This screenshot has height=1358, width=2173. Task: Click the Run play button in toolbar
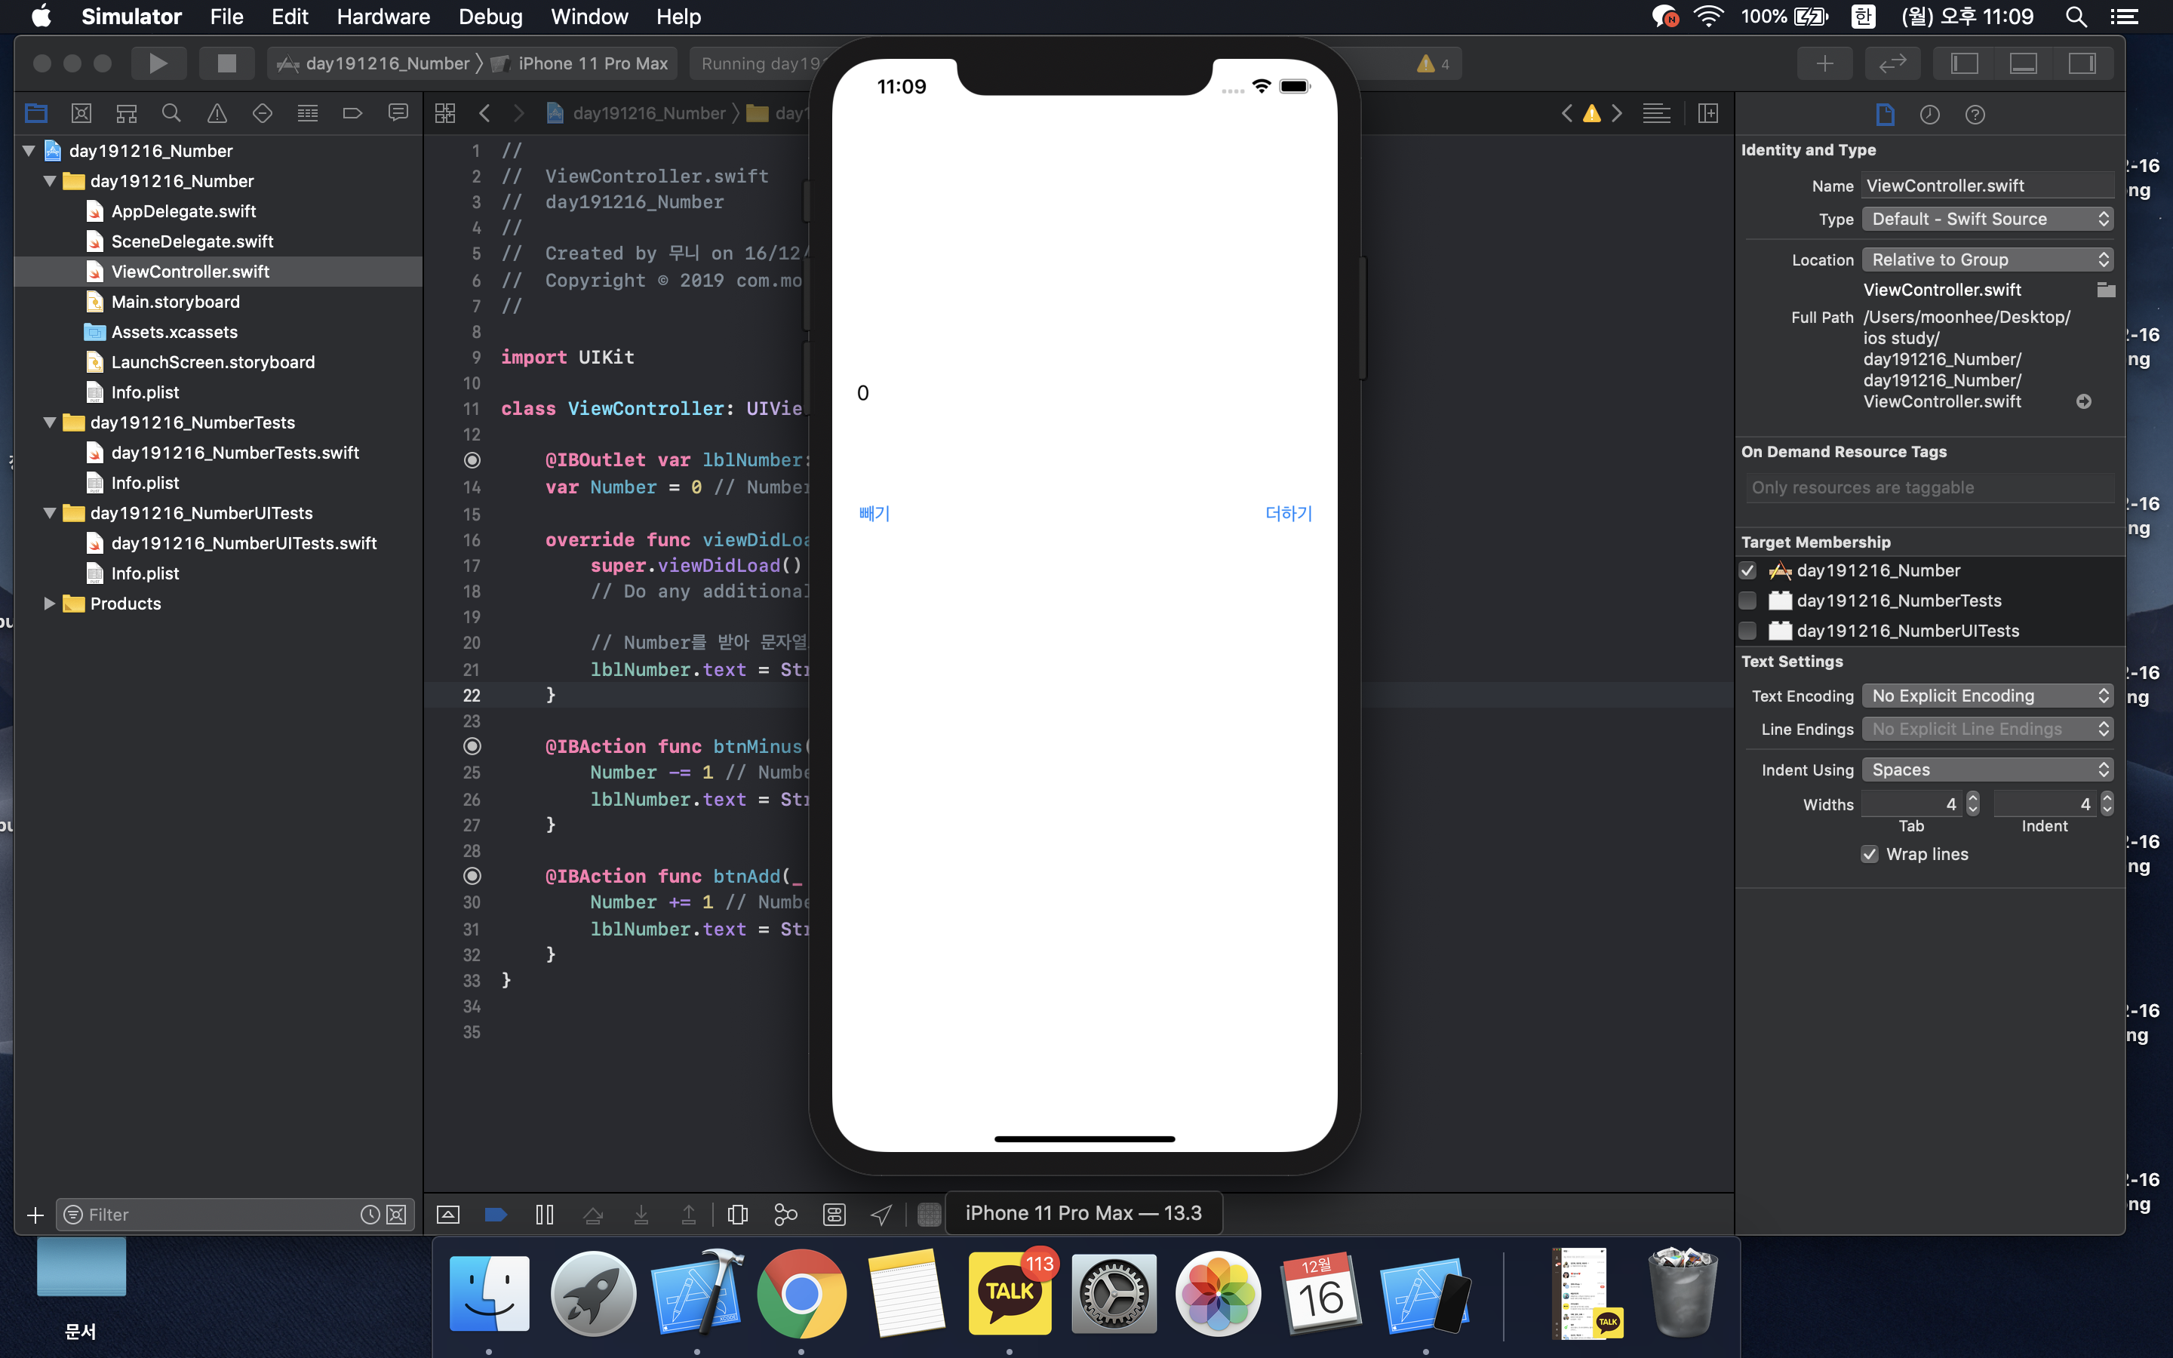[158, 63]
